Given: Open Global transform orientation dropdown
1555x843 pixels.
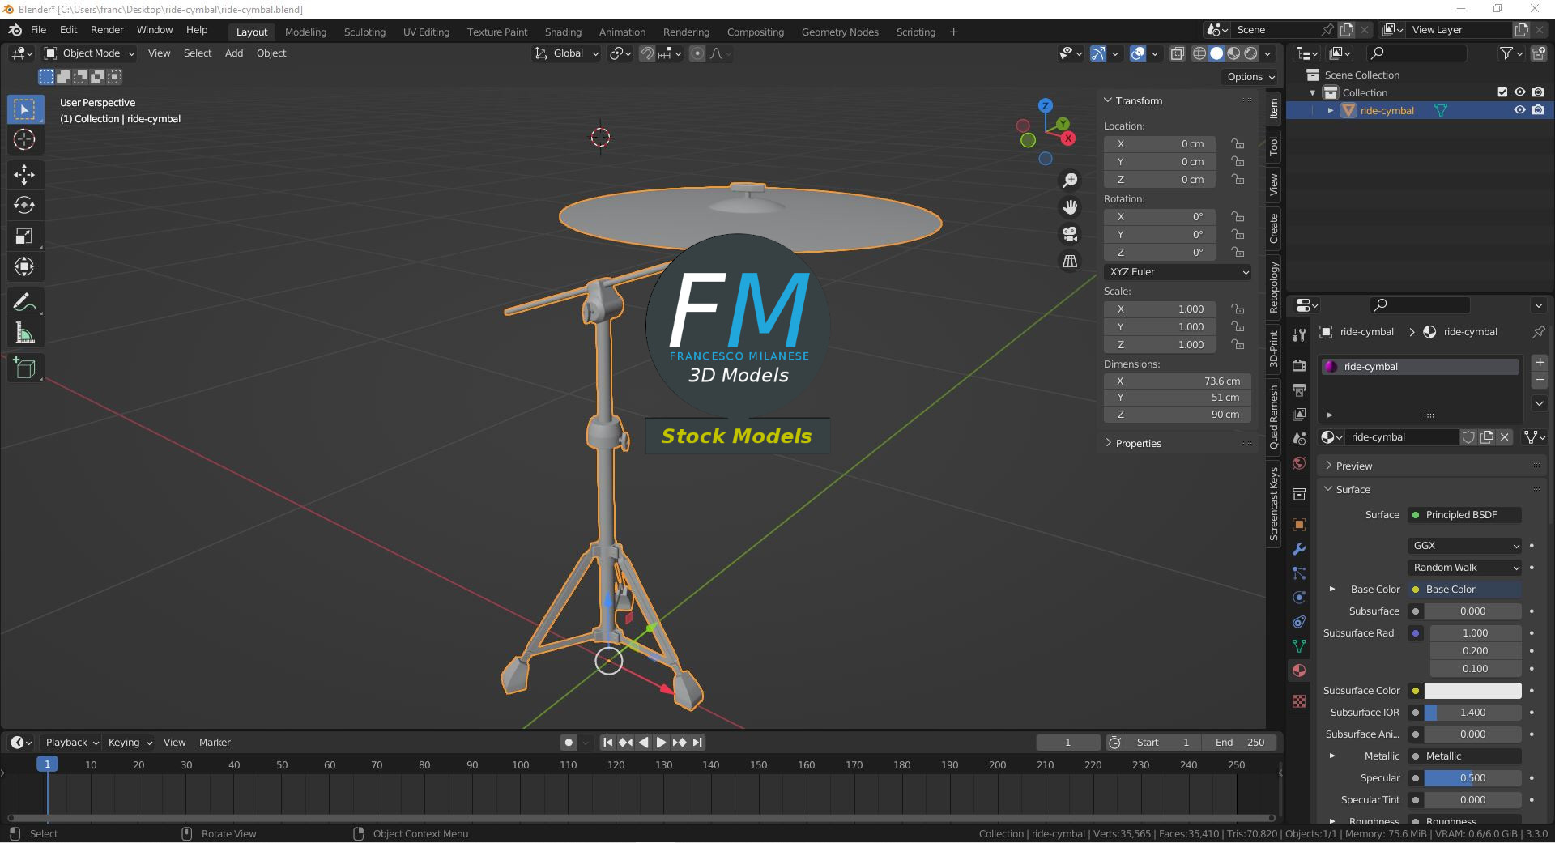Looking at the screenshot, I should click(x=566, y=53).
